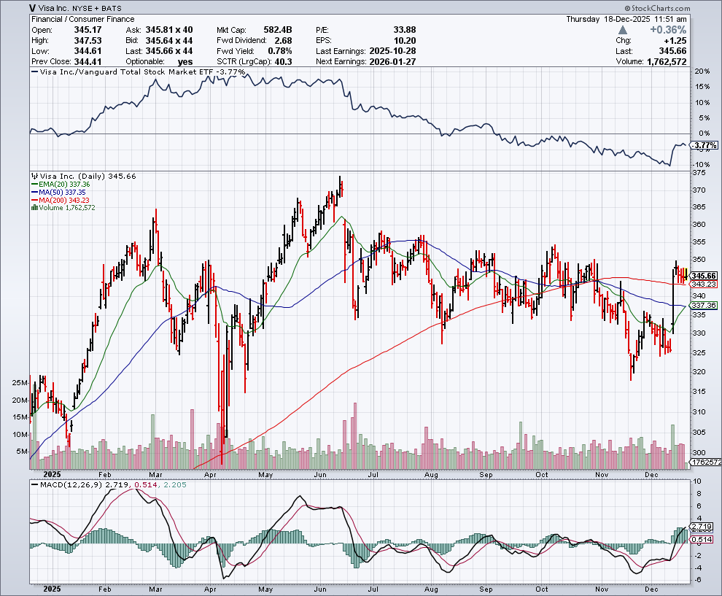This screenshot has height=596, width=722.
Task: Click the 2025 year label below MACD panel
Action: [53, 589]
